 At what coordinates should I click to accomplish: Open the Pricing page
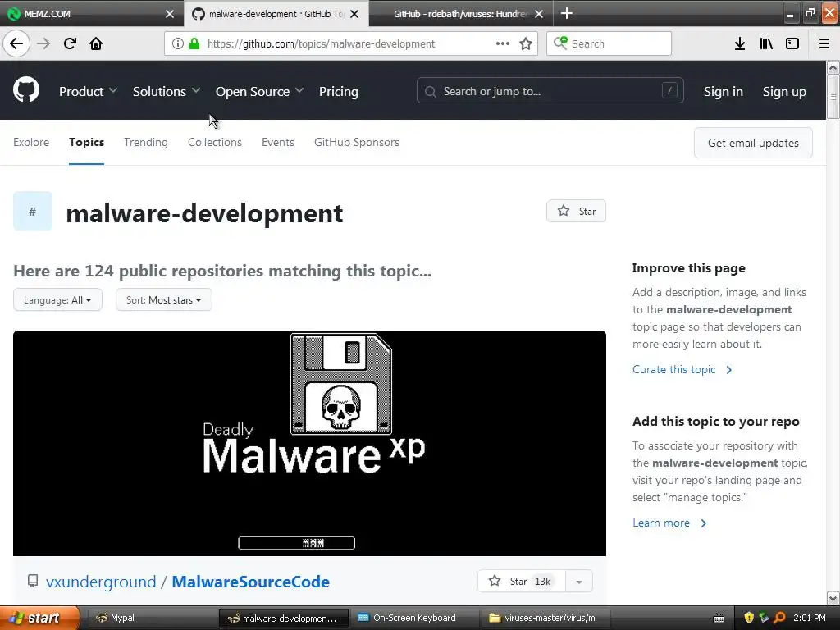339,92
